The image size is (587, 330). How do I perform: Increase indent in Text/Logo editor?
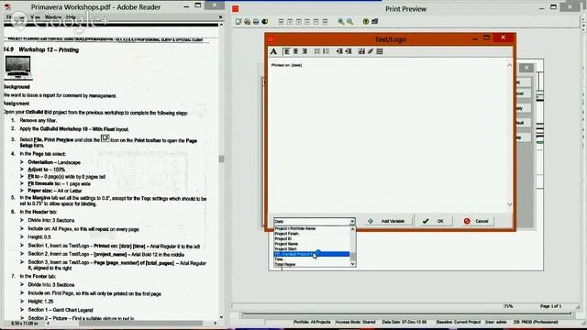pyautogui.click(x=349, y=51)
